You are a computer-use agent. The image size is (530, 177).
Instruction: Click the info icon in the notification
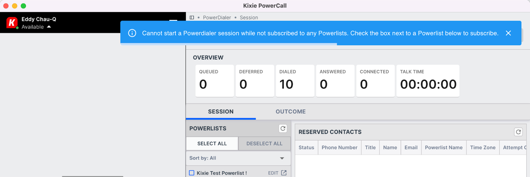(132, 33)
